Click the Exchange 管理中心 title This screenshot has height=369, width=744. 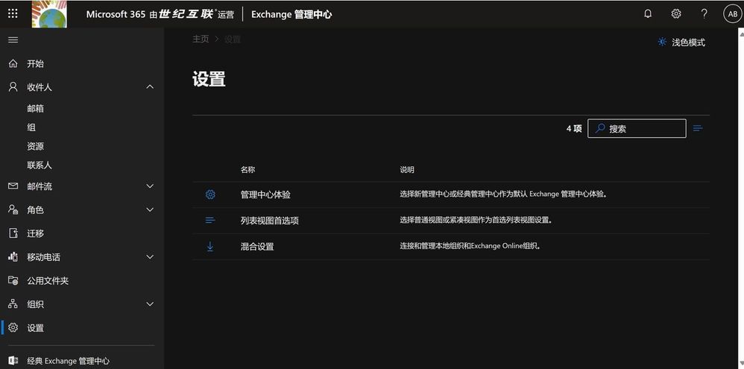pyautogui.click(x=291, y=14)
